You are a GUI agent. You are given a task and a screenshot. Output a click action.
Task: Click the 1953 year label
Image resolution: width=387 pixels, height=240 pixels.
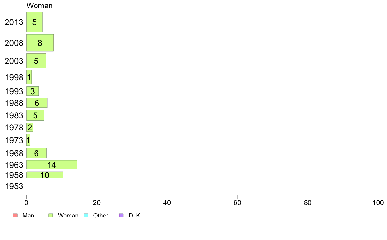click(x=14, y=186)
